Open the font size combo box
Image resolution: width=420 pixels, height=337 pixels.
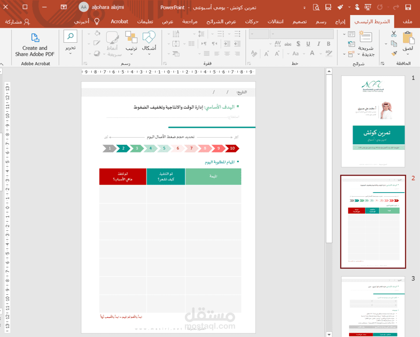point(259,34)
